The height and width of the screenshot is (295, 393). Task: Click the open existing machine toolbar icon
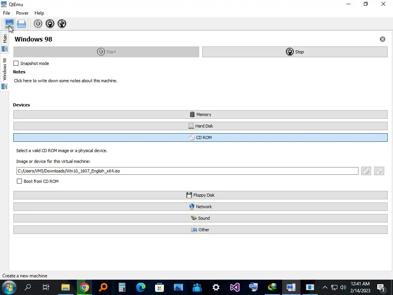(x=21, y=23)
